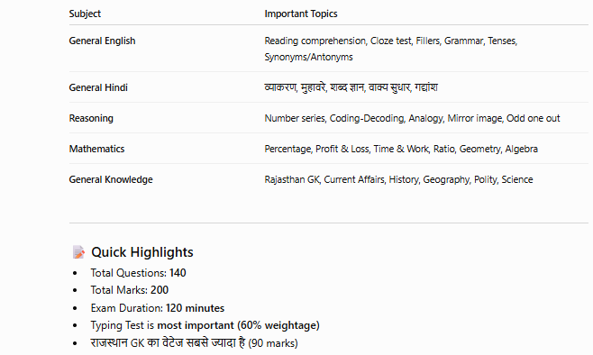This screenshot has width=593, height=355.
Task: Click the Total Questions: 140 bullet
Action: coord(138,273)
